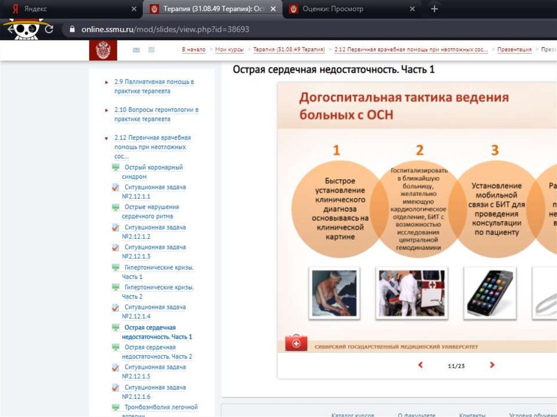Screen dimensions: 557x417
Task: Close the Яндекс tab
Action: pyautogui.click(x=134, y=9)
